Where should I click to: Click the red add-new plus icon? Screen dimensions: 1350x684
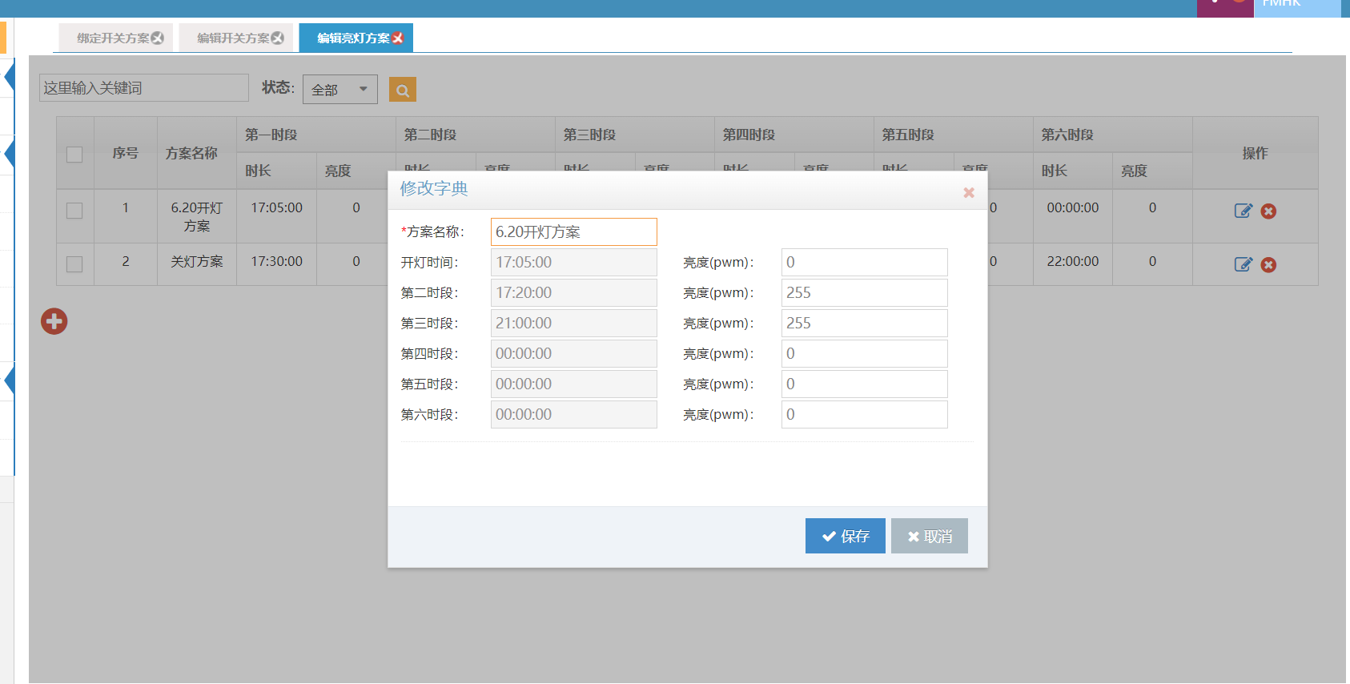(54, 321)
